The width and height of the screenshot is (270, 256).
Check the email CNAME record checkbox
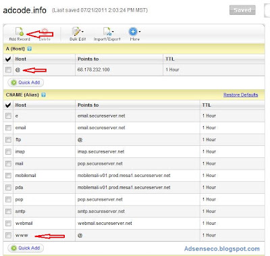coord(8,128)
